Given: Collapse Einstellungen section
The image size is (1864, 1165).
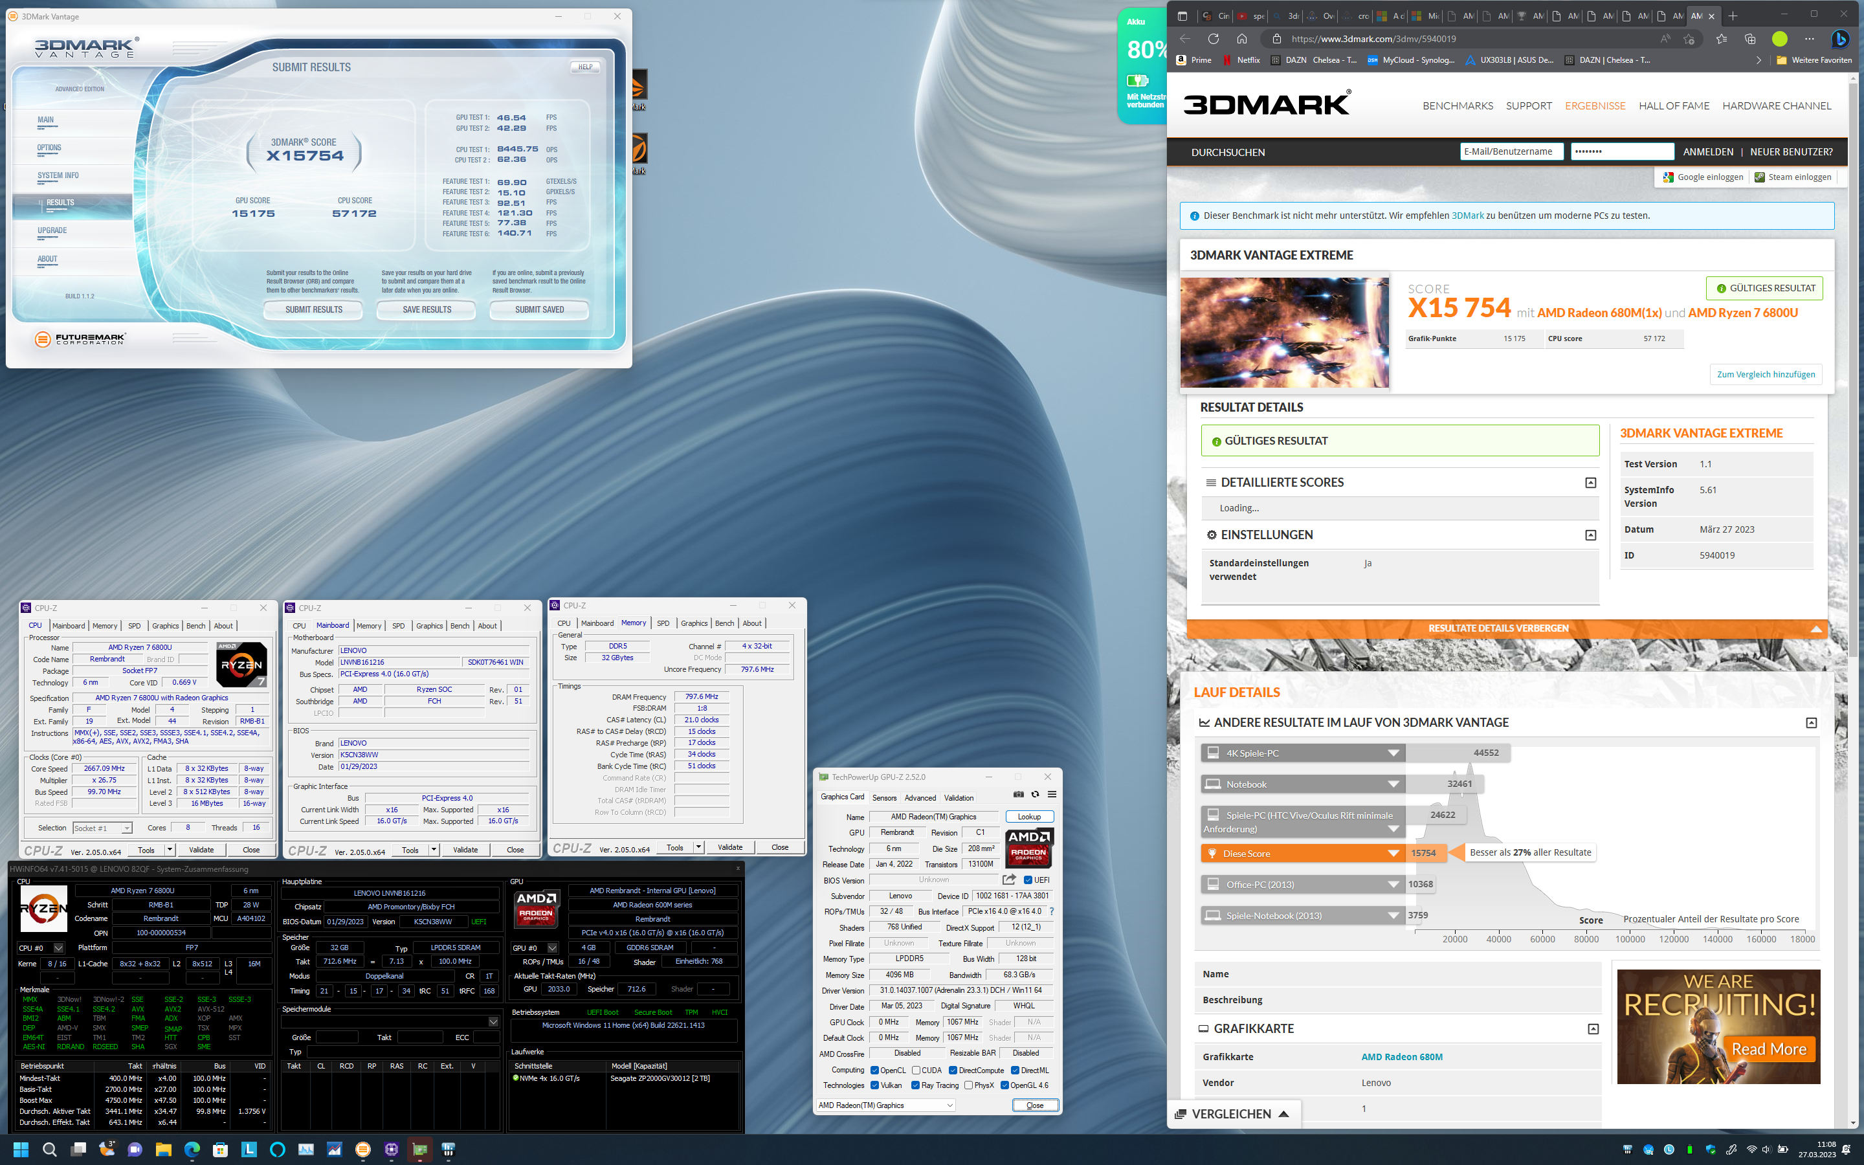Looking at the screenshot, I should point(1591,535).
